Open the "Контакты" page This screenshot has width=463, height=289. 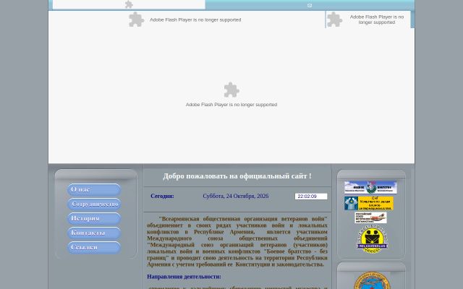tap(94, 233)
